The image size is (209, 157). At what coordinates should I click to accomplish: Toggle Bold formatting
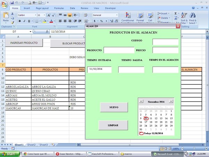click(x=20, y=21)
